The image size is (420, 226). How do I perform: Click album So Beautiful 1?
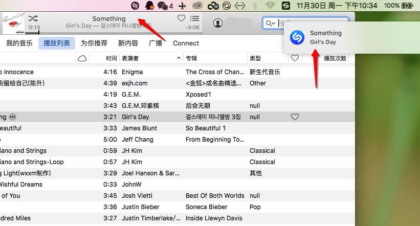206,128
